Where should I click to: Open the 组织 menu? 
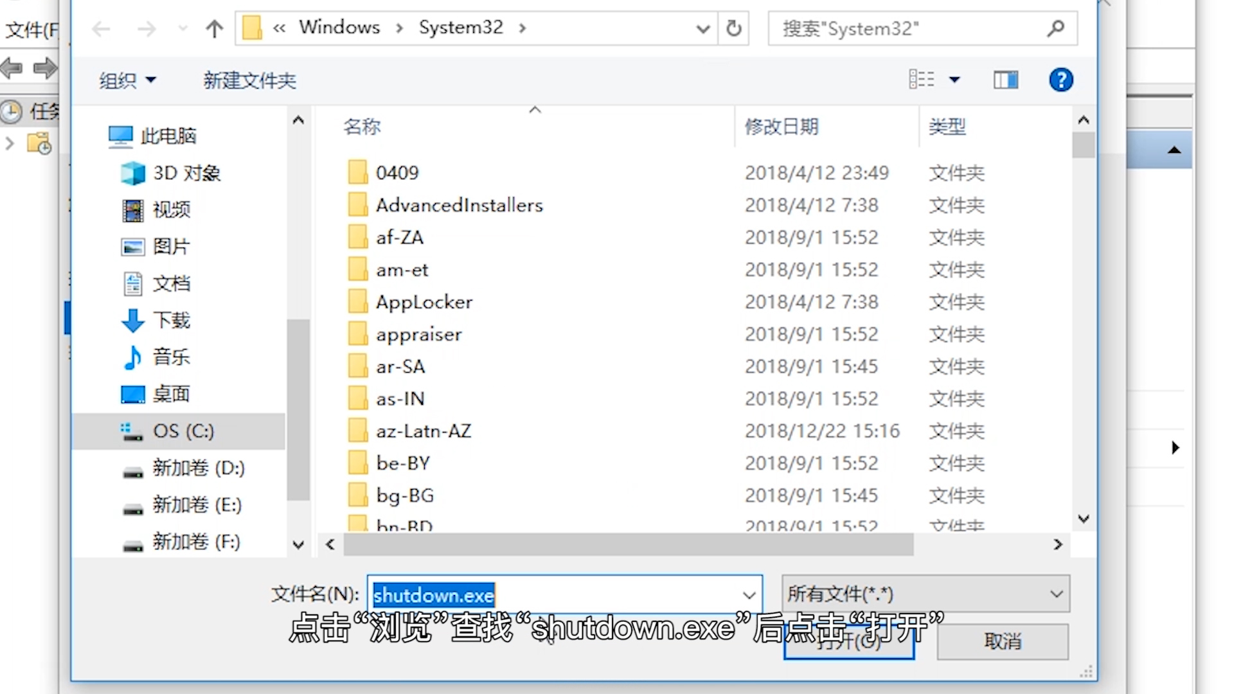point(127,80)
